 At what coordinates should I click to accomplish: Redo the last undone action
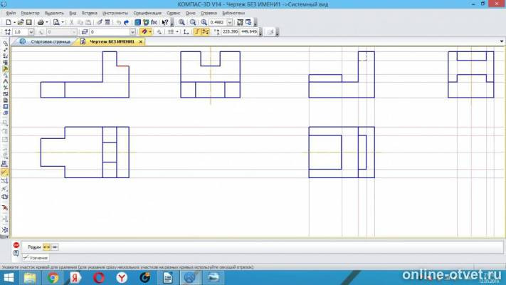127,22
